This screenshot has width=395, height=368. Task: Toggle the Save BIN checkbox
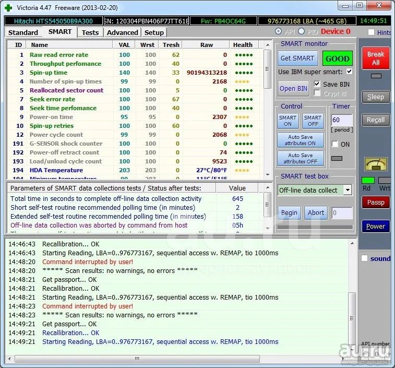pos(317,84)
